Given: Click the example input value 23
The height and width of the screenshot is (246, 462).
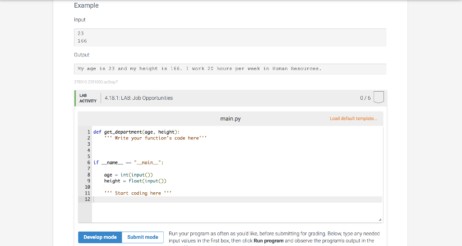Looking at the screenshot, I should (81, 33).
